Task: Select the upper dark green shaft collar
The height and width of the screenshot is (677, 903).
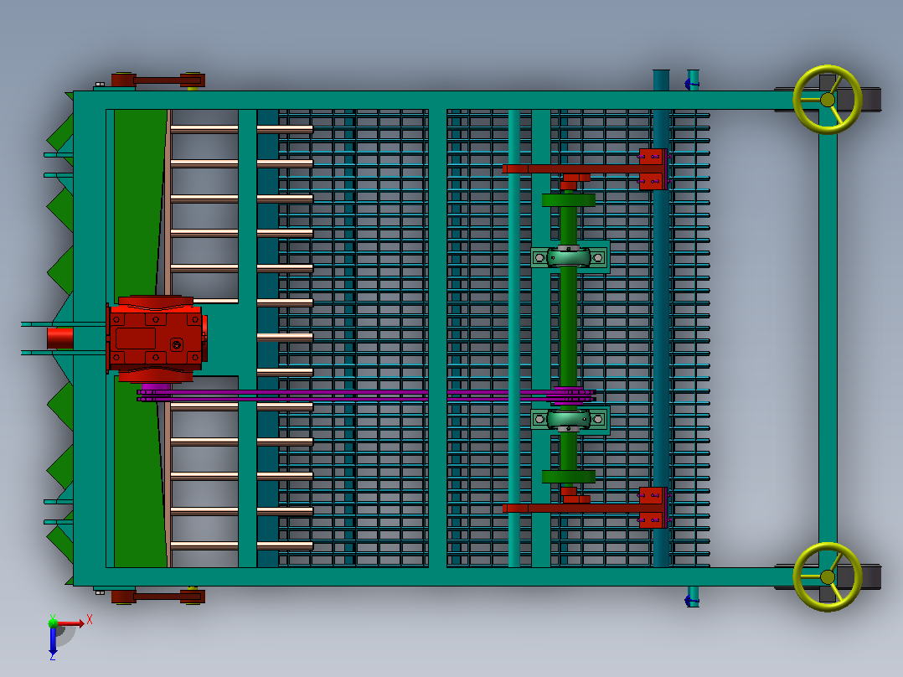Action: coord(569,200)
